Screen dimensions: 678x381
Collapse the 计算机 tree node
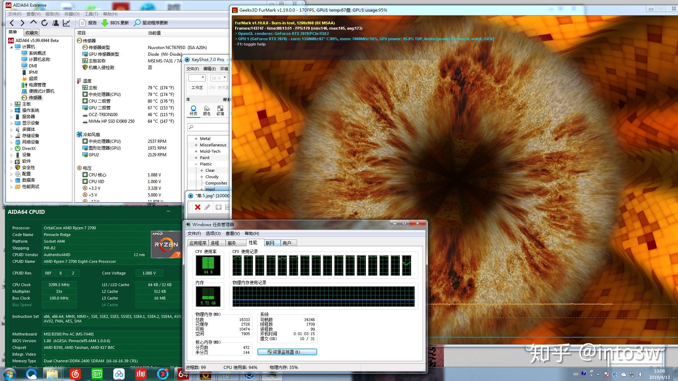(11, 47)
